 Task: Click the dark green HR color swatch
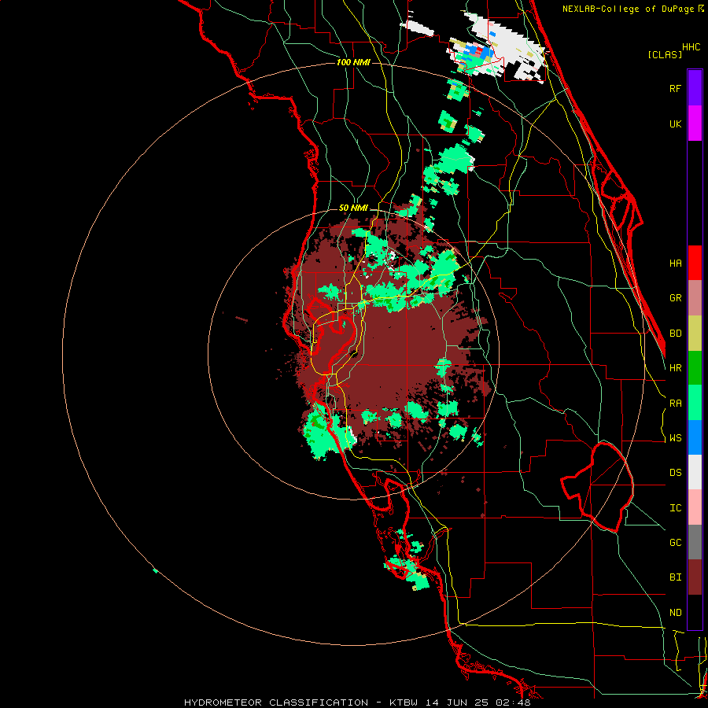[695, 368]
